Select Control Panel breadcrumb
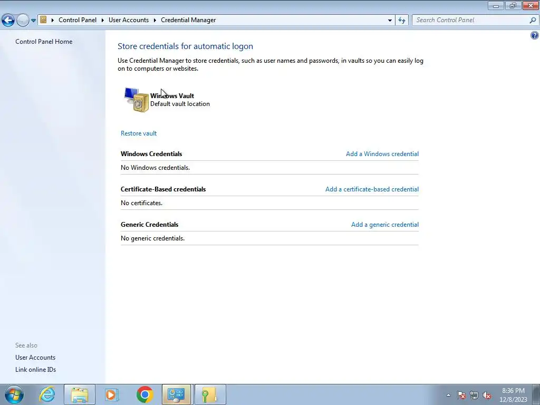Viewport: 540px width, 405px height. pos(78,20)
